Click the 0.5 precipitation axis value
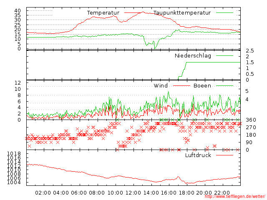The width and height of the screenshot is (267, 200). click(250, 74)
